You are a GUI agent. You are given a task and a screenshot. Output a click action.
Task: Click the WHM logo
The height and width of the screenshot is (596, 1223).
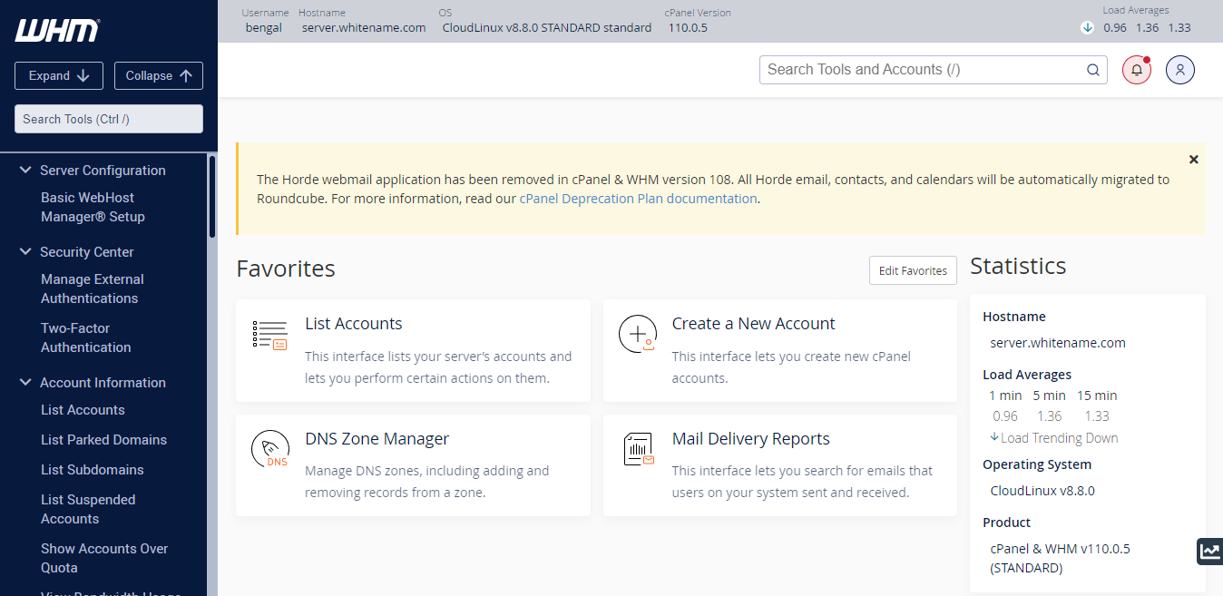(x=57, y=30)
